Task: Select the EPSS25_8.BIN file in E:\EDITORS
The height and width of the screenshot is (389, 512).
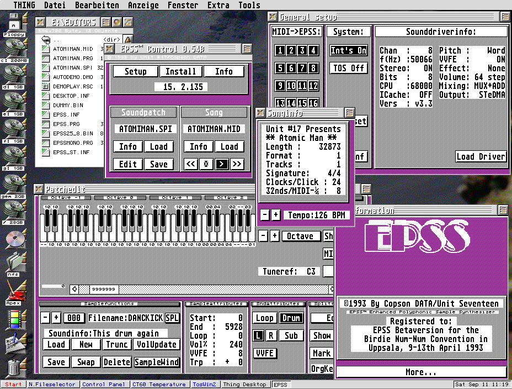Action: point(73,133)
